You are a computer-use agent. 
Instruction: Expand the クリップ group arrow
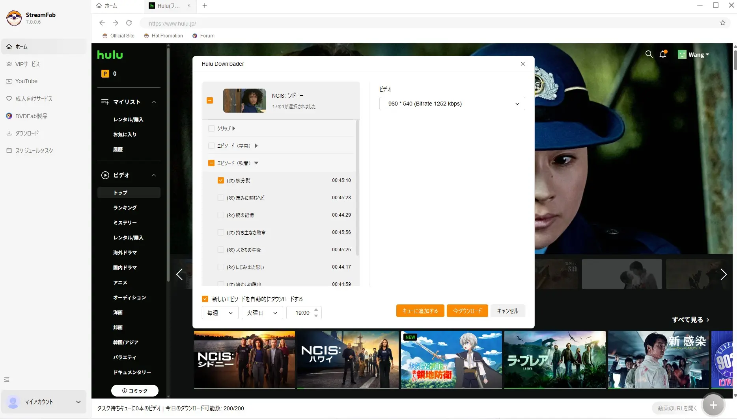(x=234, y=128)
